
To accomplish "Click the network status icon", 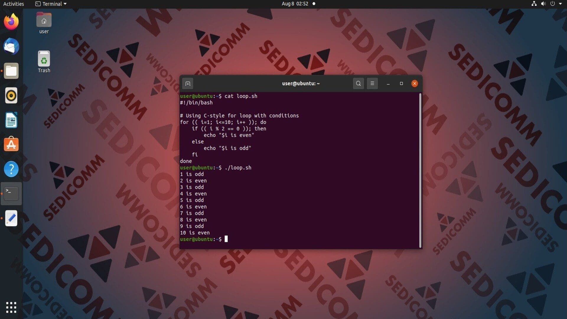I will (534, 4).
